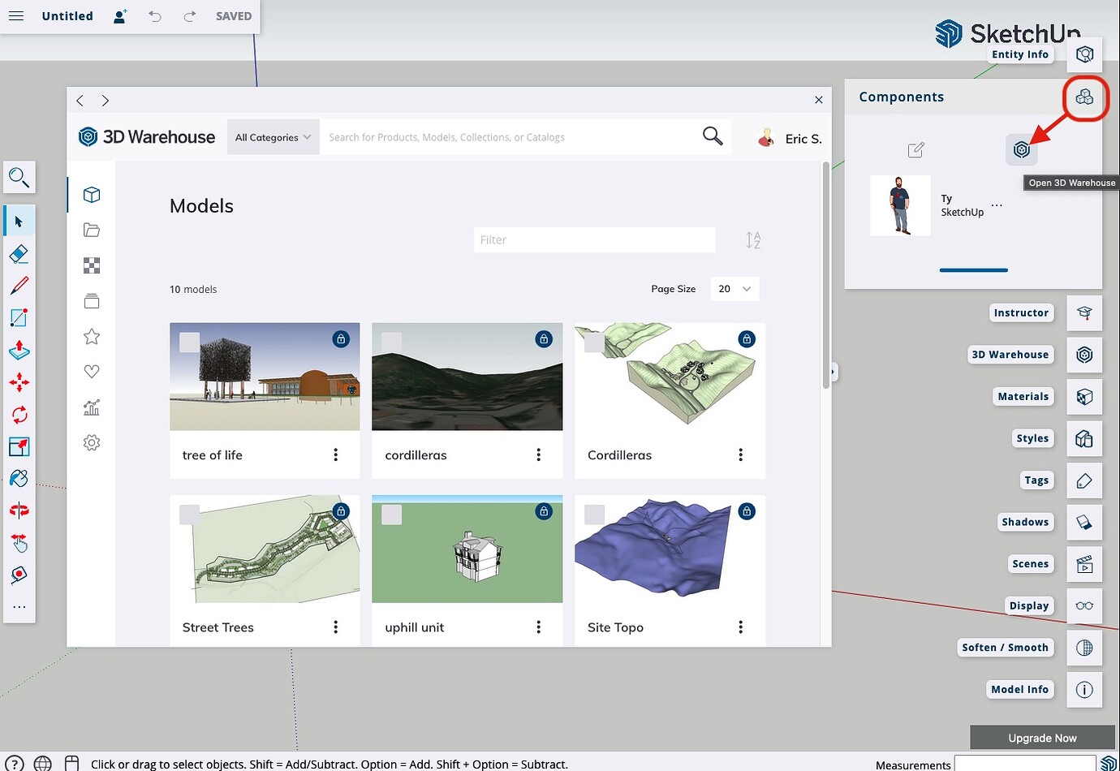Activate the Rotate tool
This screenshot has width=1120, height=771.
click(19, 414)
